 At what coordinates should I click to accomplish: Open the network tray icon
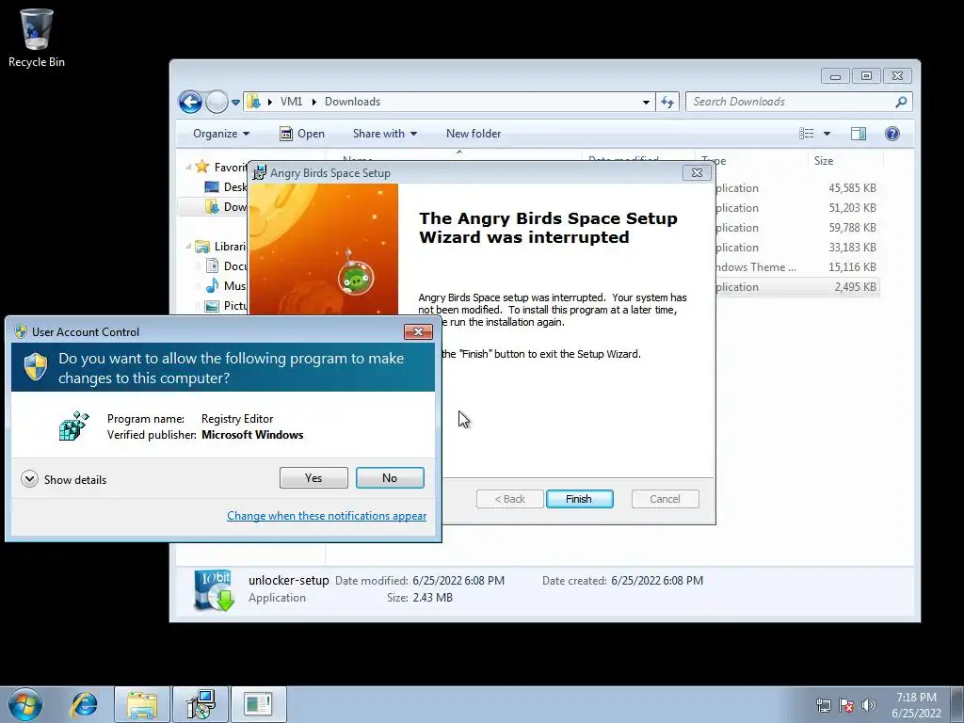[x=823, y=705]
